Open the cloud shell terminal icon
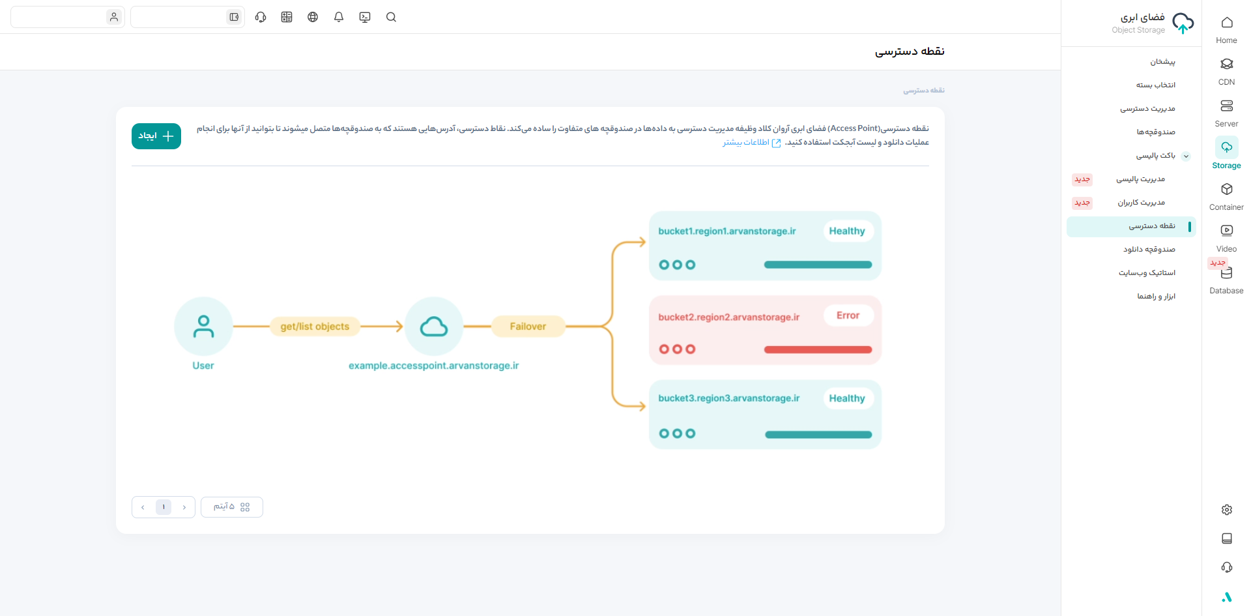This screenshot has width=1251, height=616. point(365,17)
